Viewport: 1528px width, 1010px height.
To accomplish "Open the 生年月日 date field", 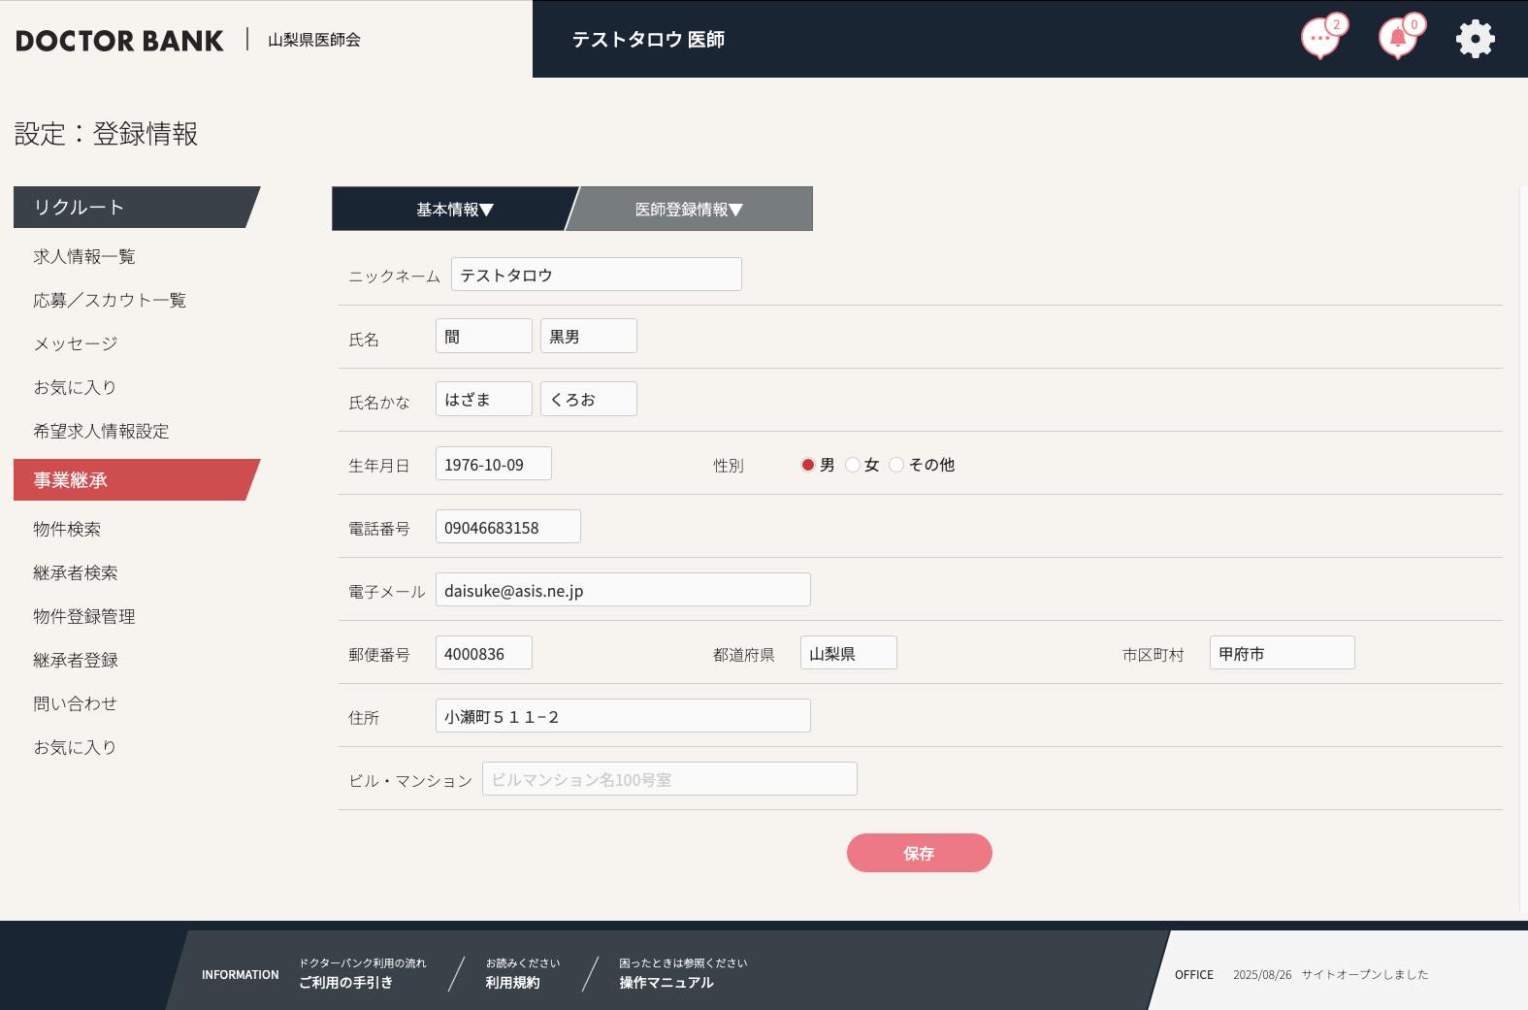I will coord(493,464).
